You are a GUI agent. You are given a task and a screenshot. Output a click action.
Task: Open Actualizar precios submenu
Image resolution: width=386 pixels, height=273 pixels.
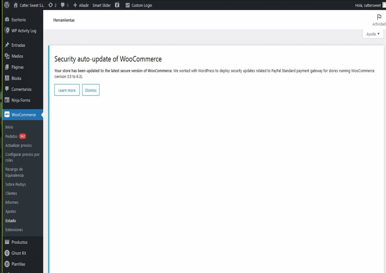(x=18, y=145)
